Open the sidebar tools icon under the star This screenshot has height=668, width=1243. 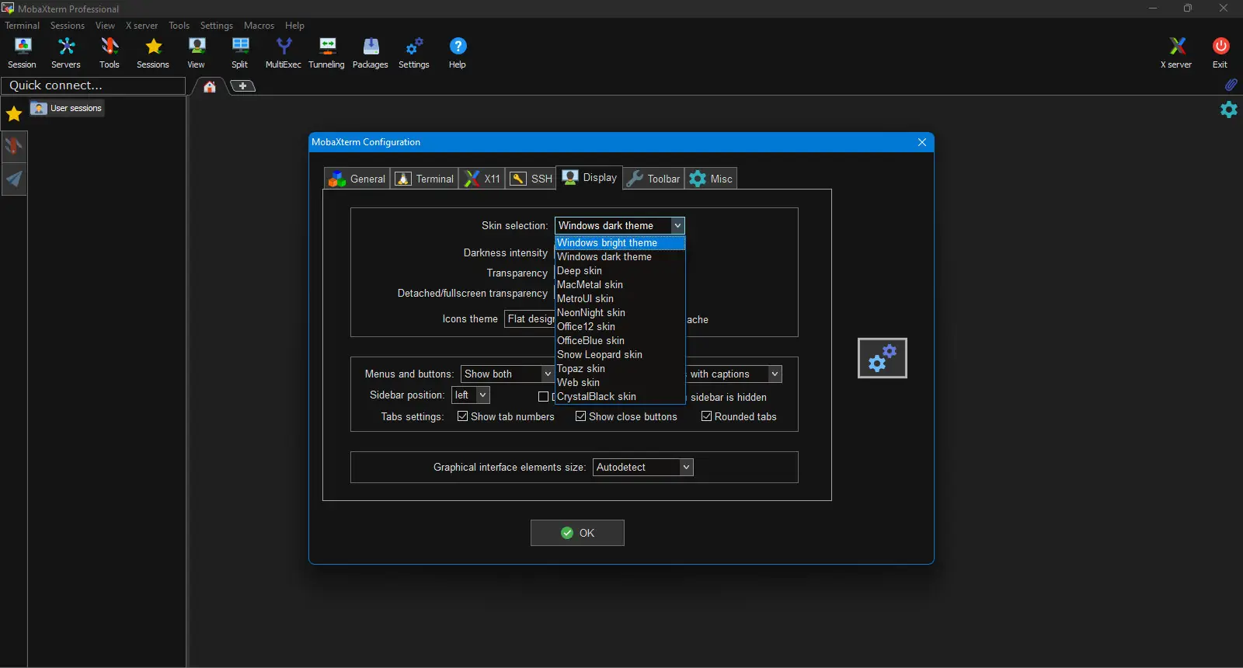[14, 145]
